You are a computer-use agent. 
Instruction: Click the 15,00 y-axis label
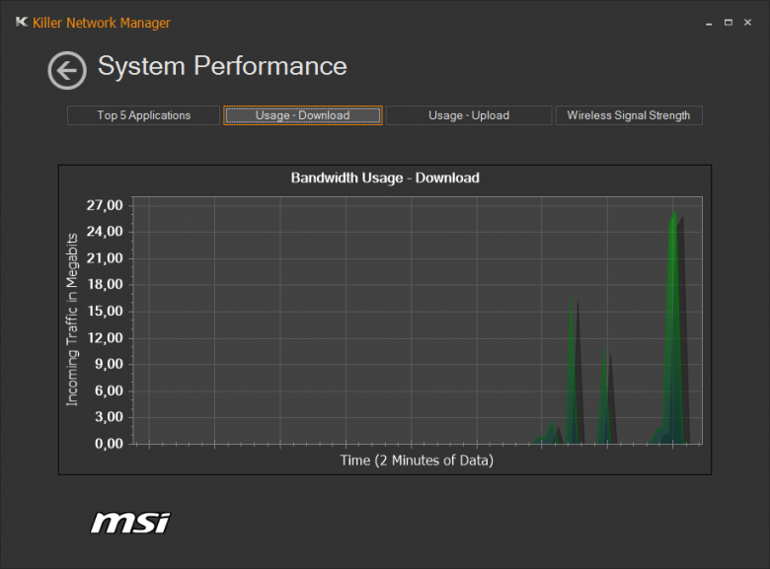point(105,311)
